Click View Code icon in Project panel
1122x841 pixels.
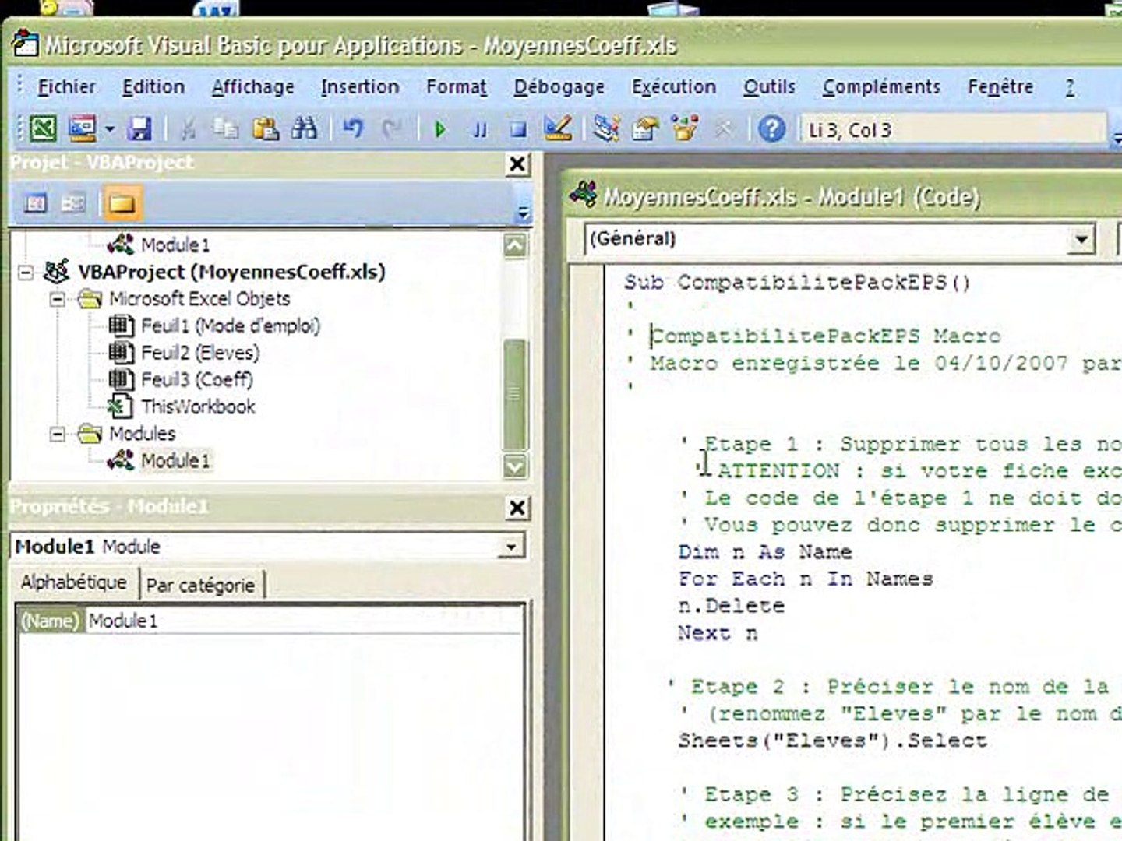pos(37,204)
